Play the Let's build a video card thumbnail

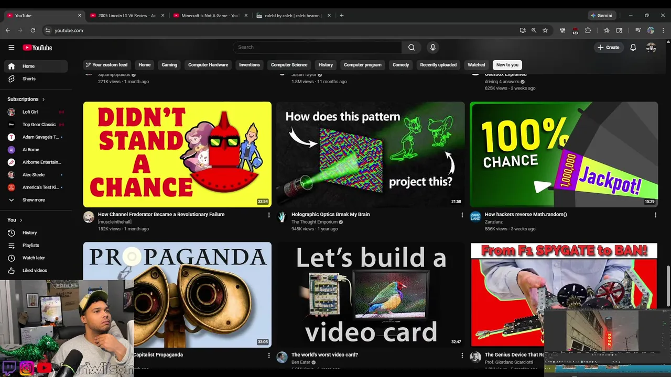point(371,295)
